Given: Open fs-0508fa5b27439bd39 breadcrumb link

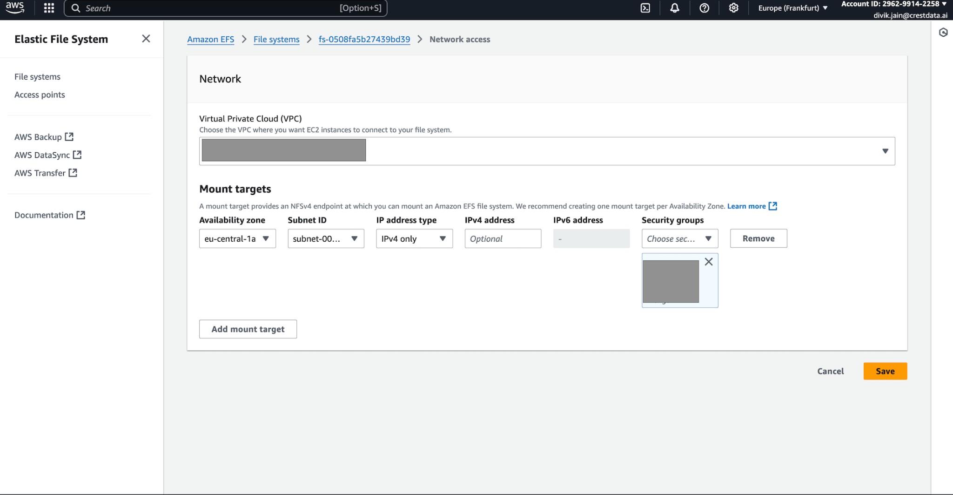Looking at the screenshot, I should [x=364, y=39].
